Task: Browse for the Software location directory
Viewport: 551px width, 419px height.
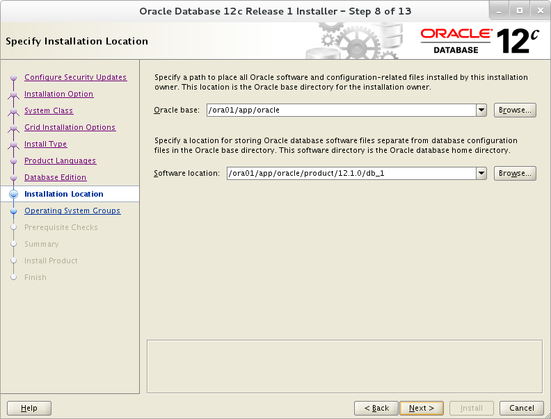Action: click(515, 173)
